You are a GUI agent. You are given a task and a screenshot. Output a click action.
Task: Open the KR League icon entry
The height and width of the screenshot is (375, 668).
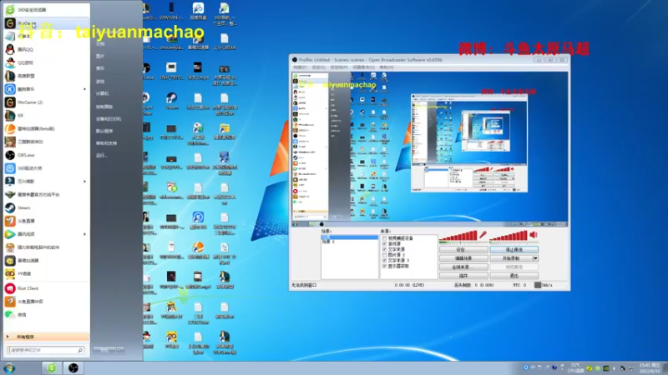pos(46,115)
